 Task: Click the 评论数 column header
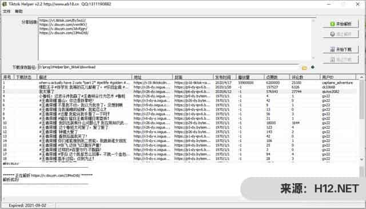point(305,77)
